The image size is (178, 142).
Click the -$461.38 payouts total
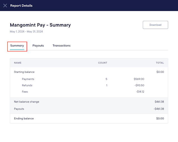[159, 109]
